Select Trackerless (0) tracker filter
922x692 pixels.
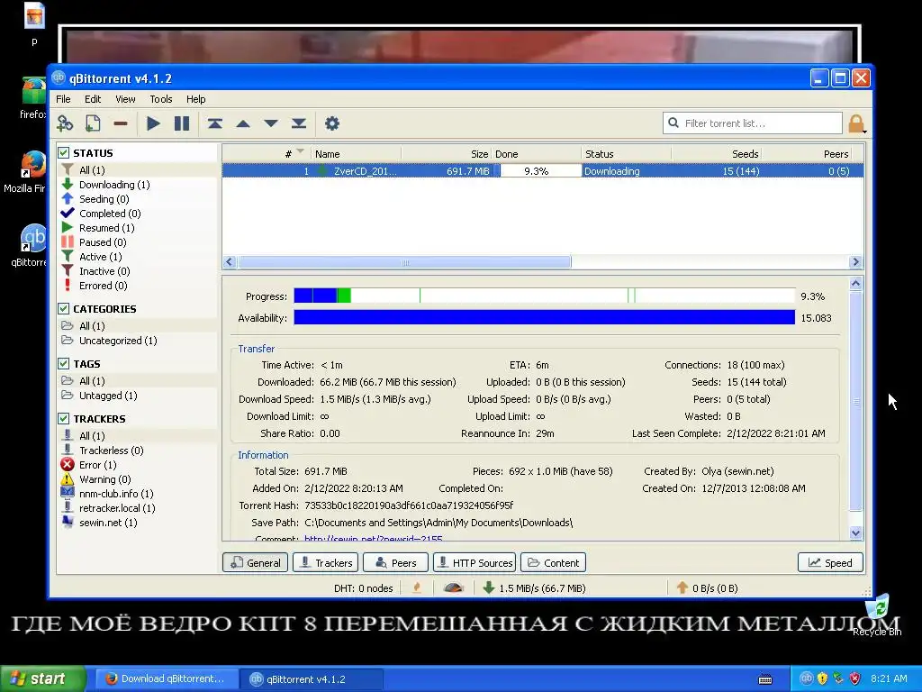point(111,451)
